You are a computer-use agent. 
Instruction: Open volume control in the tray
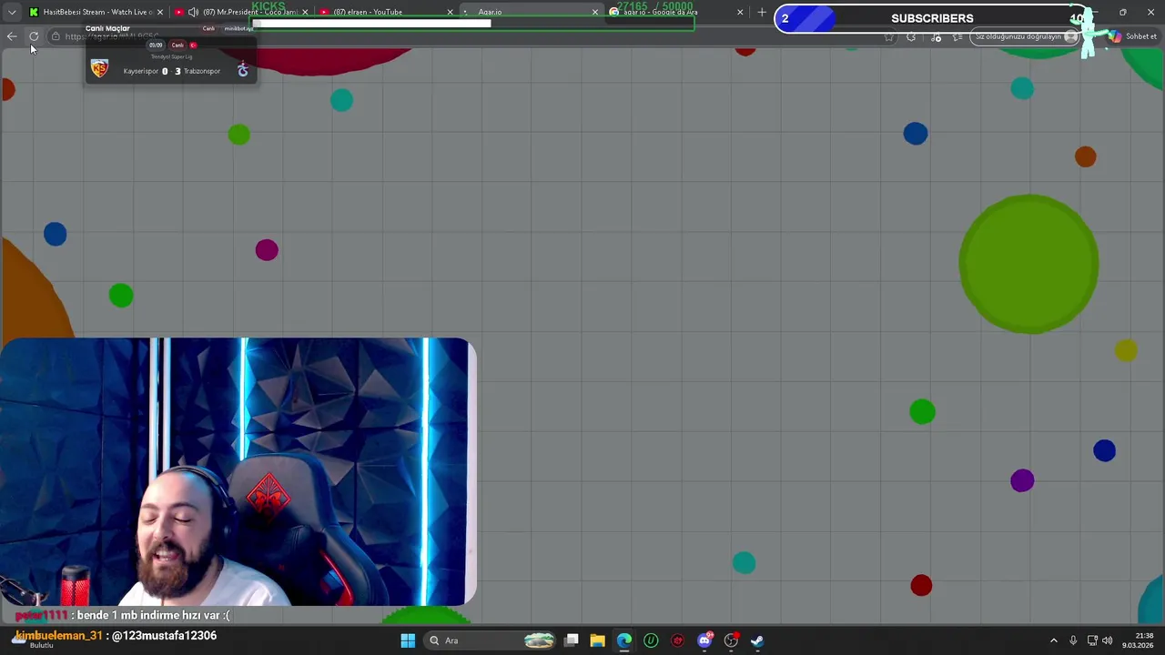(1108, 640)
